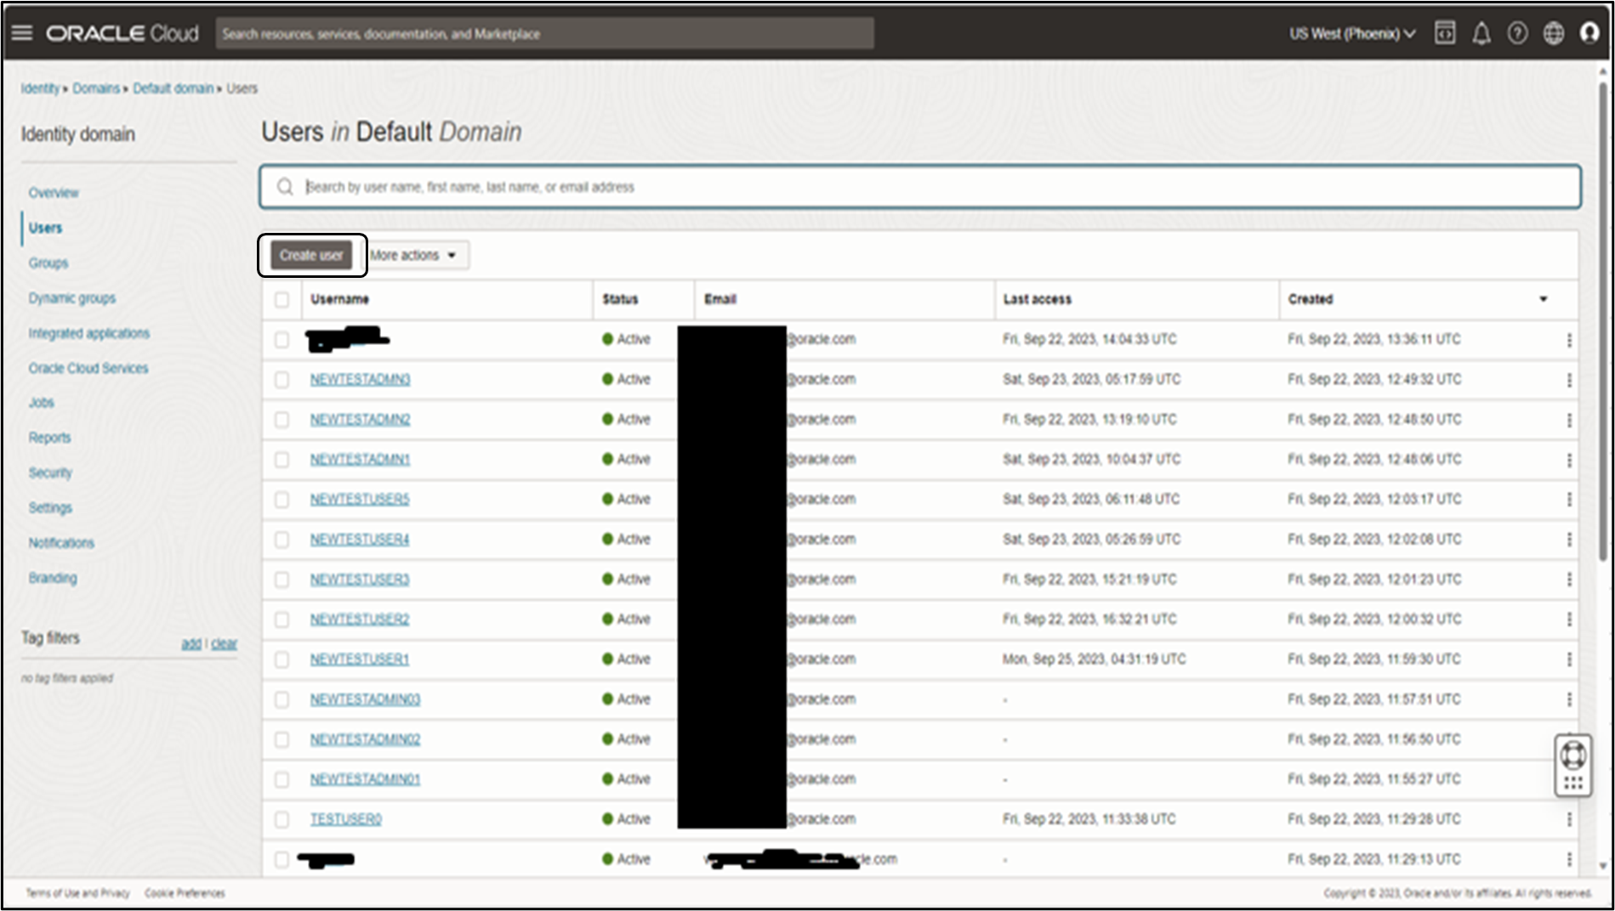Image resolution: width=1615 pixels, height=911 pixels.
Task: Open Dynamic groups section
Action: point(72,298)
